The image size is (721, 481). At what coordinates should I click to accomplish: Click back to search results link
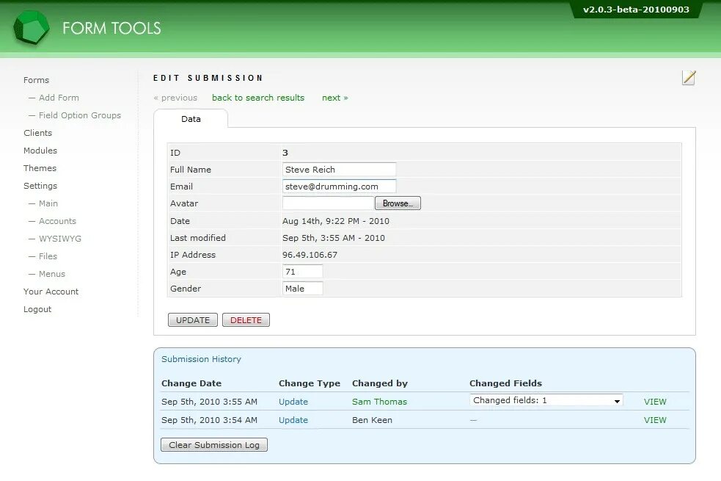[258, 98]
